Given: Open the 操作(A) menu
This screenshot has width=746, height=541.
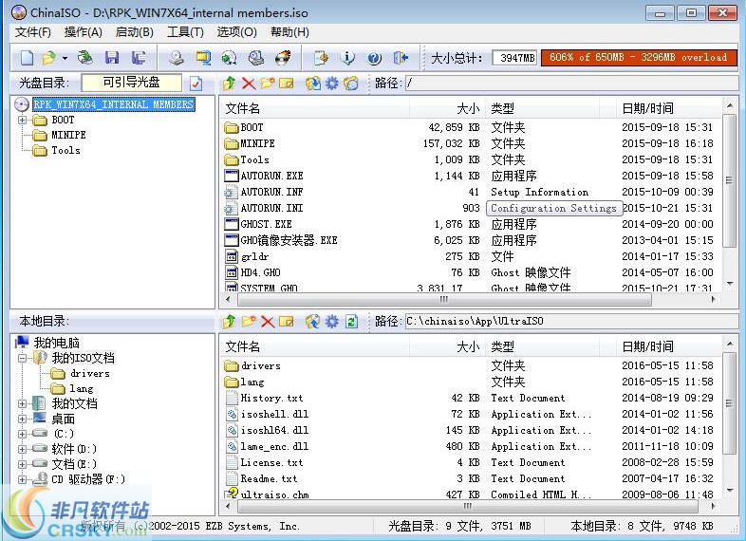Looking at the screenshot, I should (x=83, y=32).
